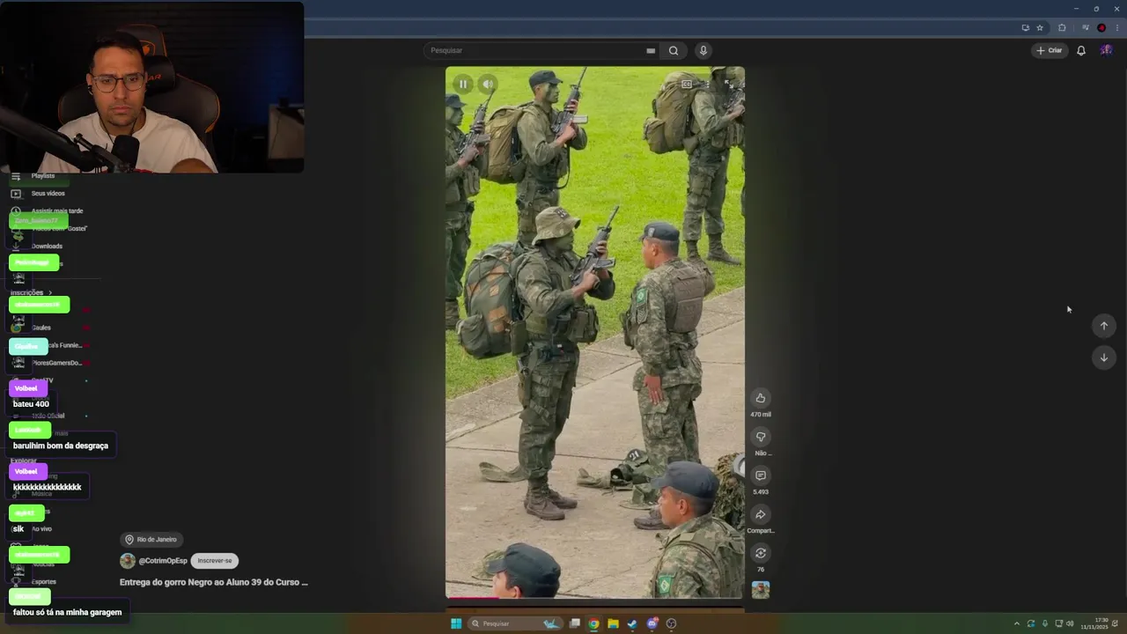Open Steam from the taskbar

(x=632, y=623)
